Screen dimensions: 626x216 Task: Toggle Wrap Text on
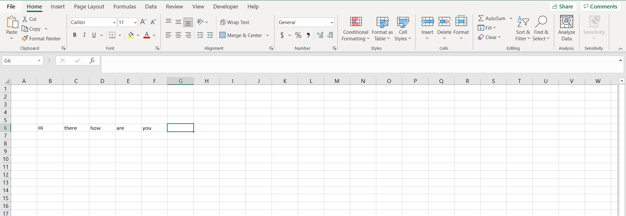coord(235,22)
